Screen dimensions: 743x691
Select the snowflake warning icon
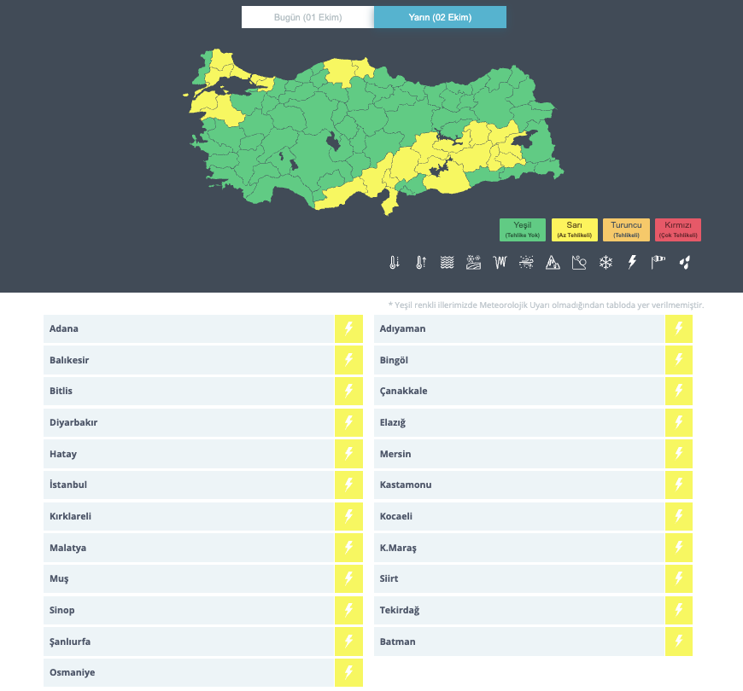pos(606,262)
